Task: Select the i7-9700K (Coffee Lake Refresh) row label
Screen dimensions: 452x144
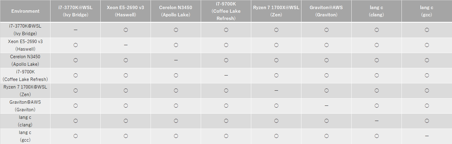Action: pos(25,75)
